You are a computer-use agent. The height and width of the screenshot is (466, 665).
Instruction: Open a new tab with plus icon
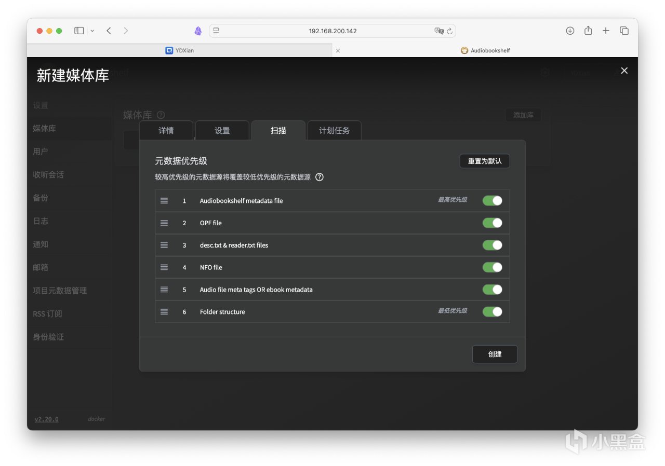coord(606,31)
